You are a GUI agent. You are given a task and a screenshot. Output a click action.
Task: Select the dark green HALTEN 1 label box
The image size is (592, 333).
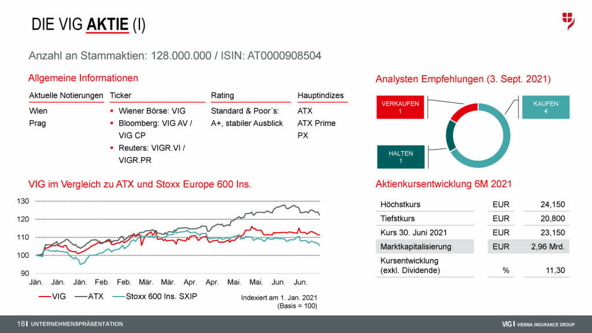click(x=400, y=157)
